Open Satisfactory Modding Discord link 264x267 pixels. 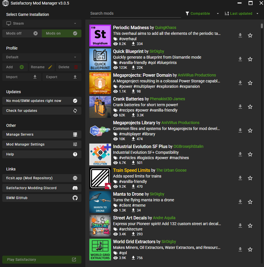click(x=42, y=188)
